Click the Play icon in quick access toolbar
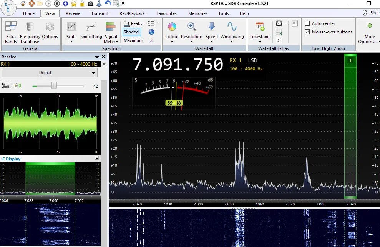Image resolution: width=380 pixels, height=247 pixels. pyautogui.click(x=48, y=3)
